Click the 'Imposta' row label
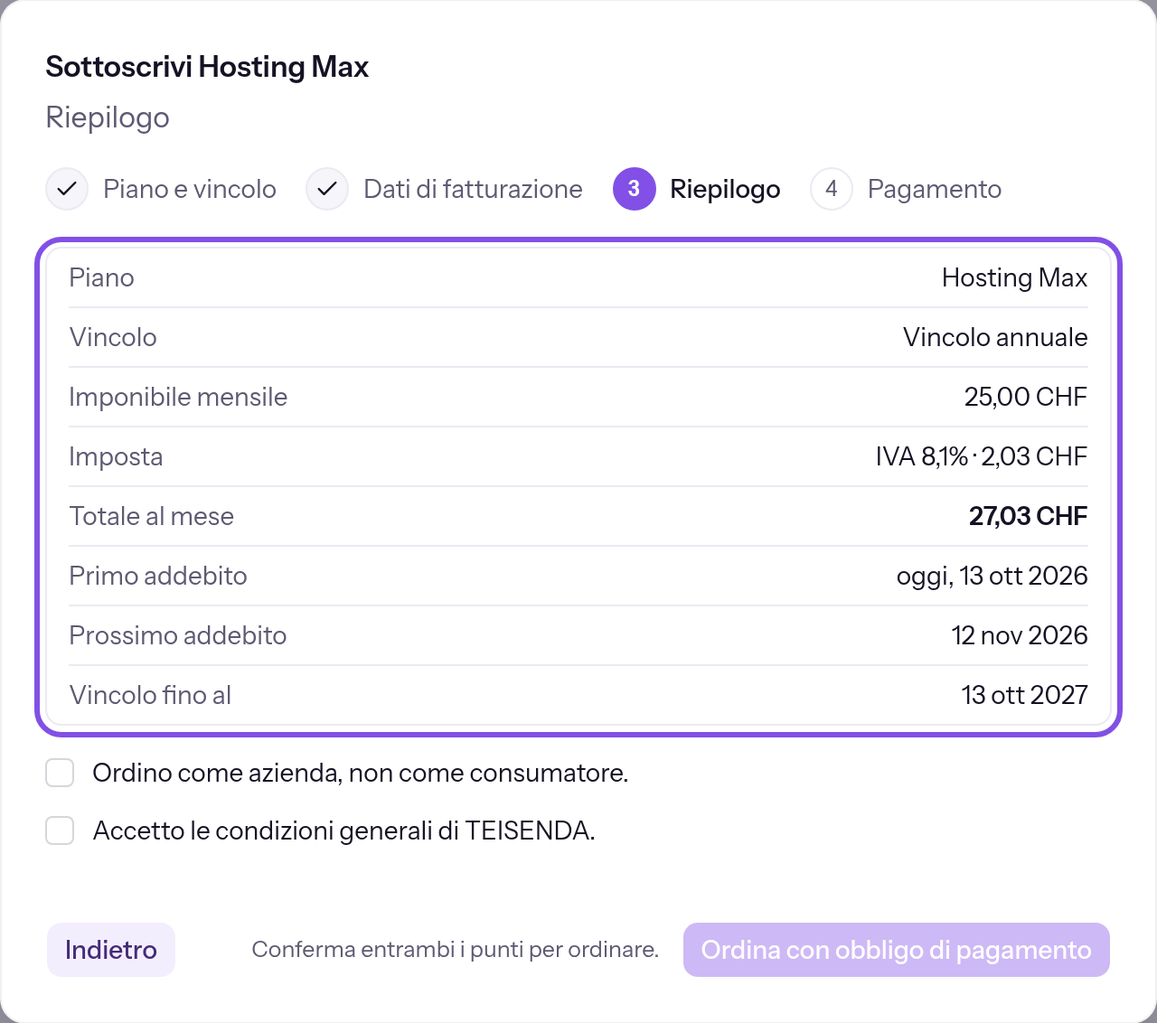Image resolution: width=1157 pixels, height=1023 pixels. click(x=116, y=456)
